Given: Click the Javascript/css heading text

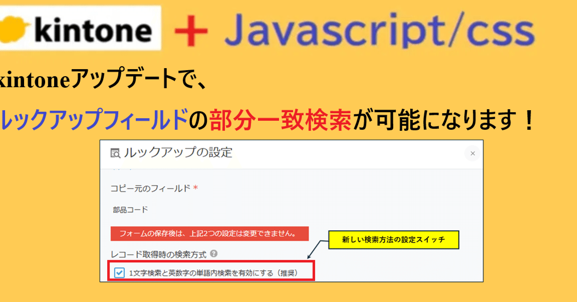Looking at the screenshot, I should coord(380,30).
